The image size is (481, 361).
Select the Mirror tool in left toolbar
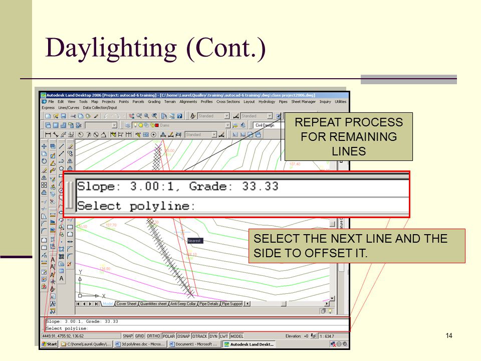(x=44, y=177)
